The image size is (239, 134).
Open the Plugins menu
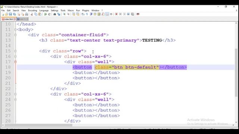click(x=86, y=10)
